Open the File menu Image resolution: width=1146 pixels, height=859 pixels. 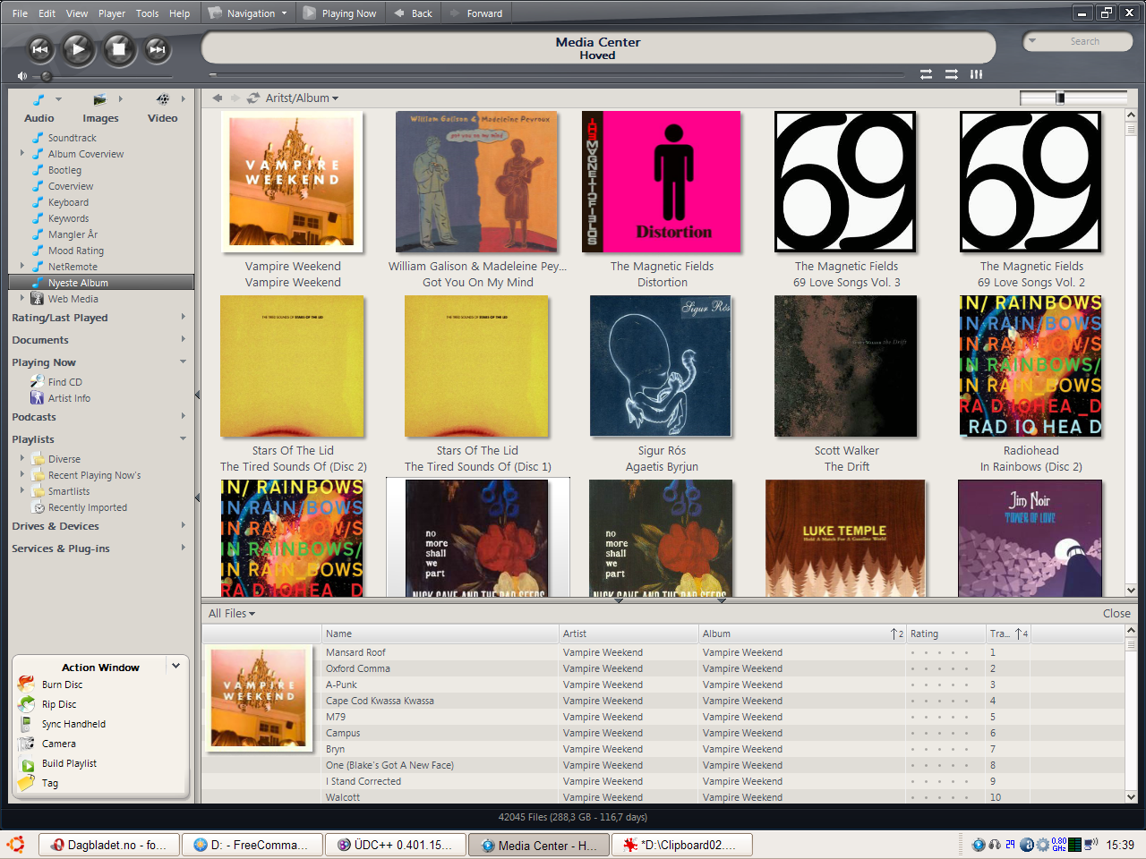point(20,13)
